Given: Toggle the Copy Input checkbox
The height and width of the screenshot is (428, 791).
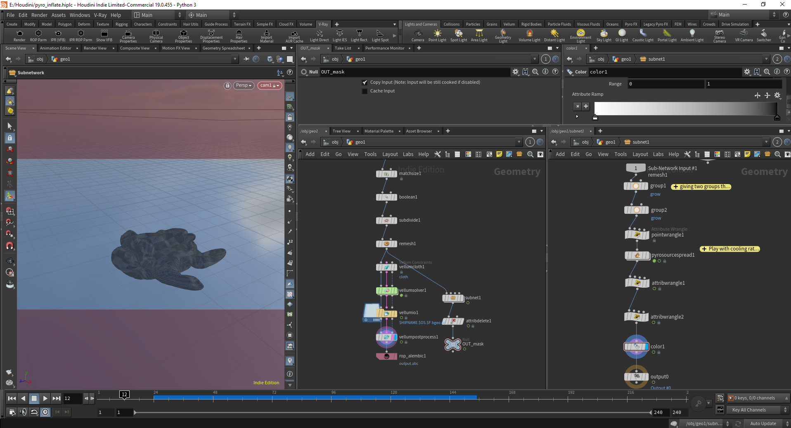Looking at the screenshot, I should coord(365,83).
